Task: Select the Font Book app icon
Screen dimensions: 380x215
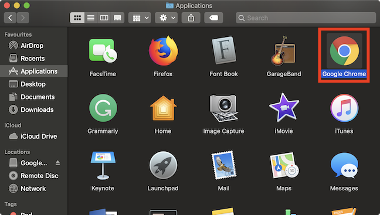Action: click(223, 50)
